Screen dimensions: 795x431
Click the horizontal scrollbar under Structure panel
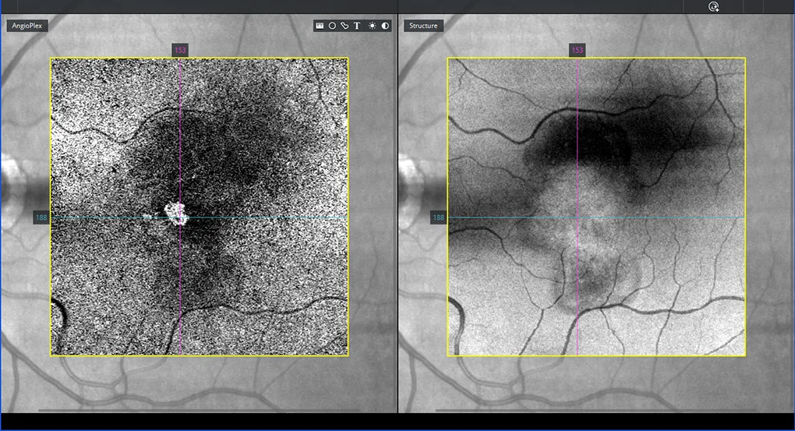[x=595, y=410]
